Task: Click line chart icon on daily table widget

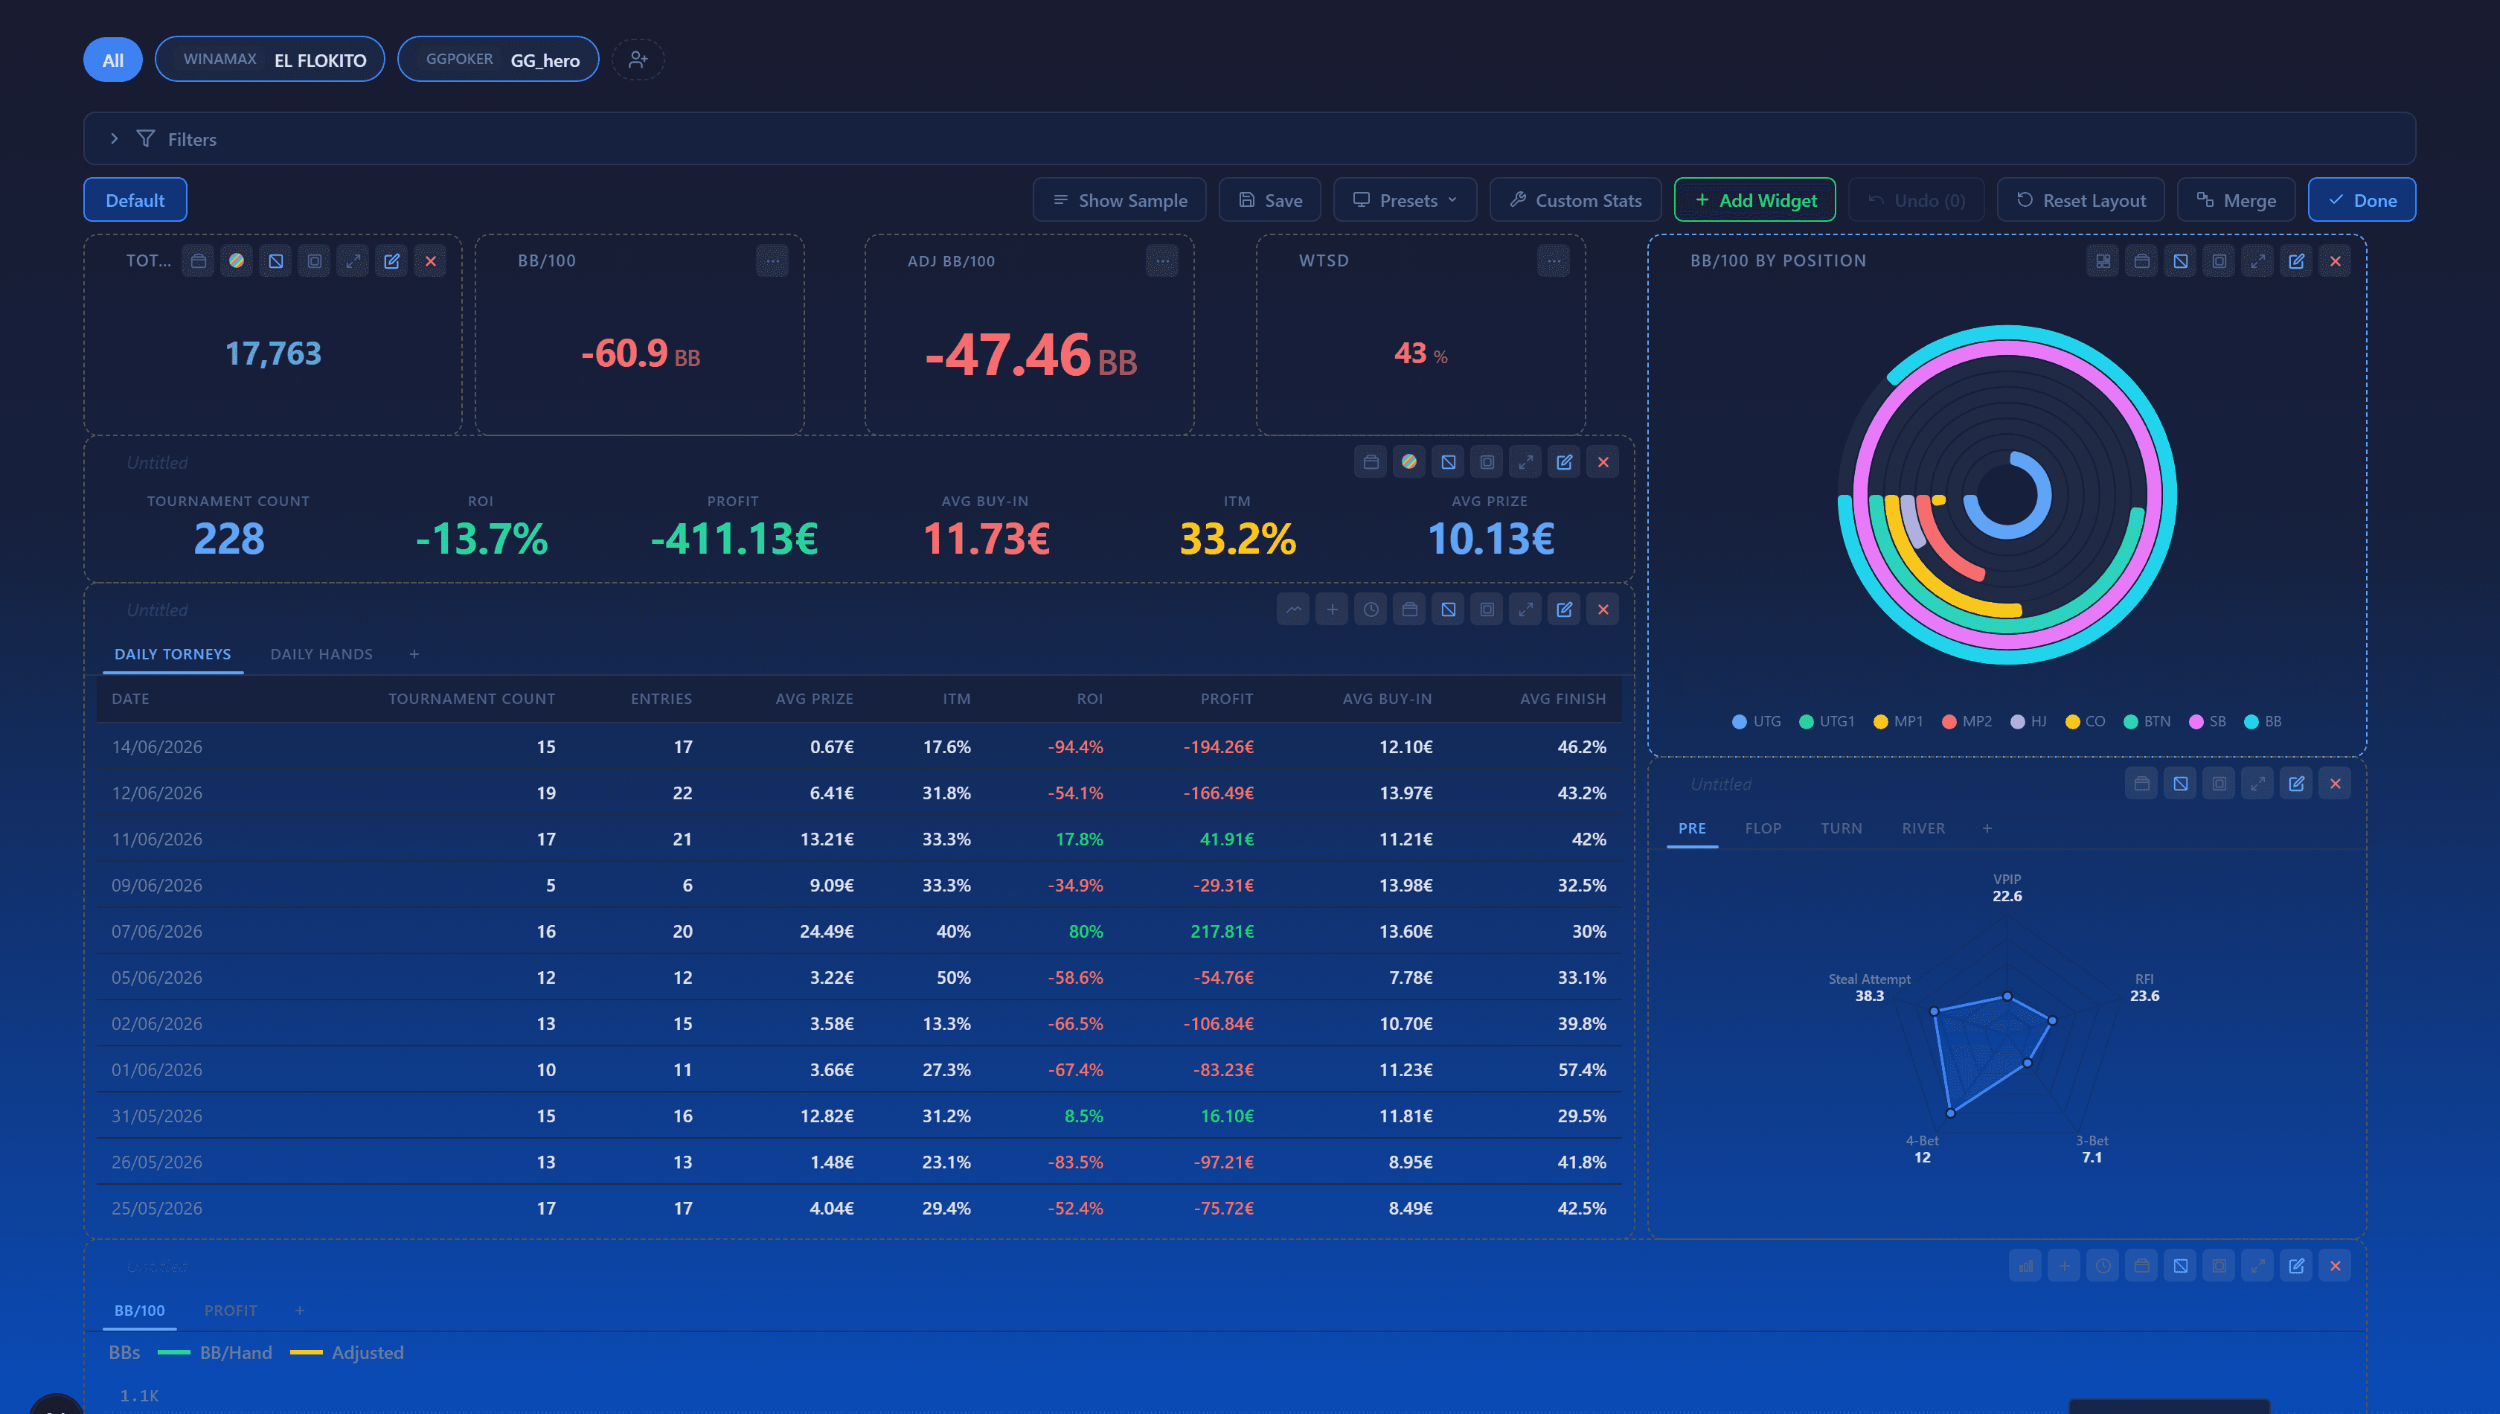Action: 1293,610
